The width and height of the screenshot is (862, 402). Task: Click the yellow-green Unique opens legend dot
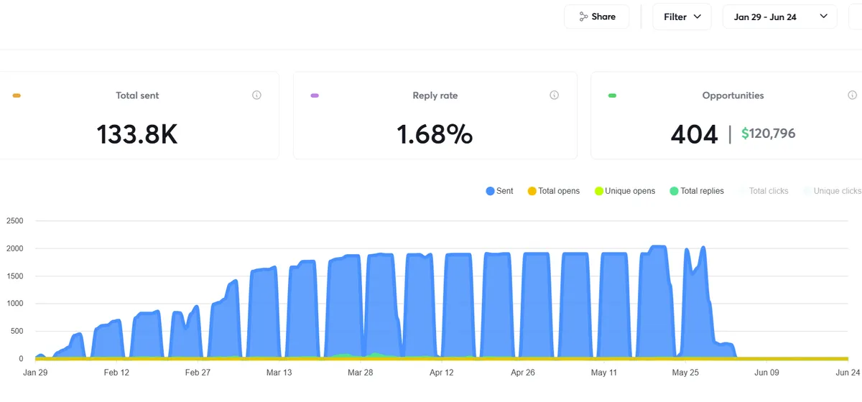click(598, 191)
